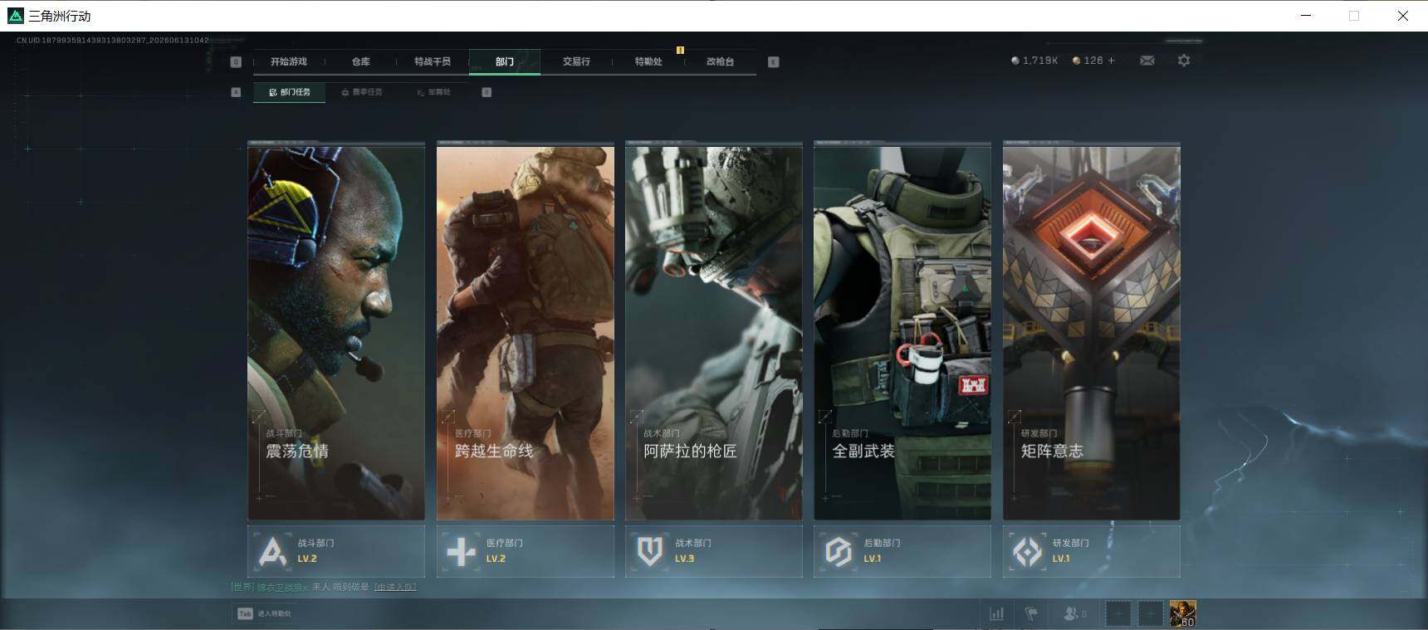The height and width of the screenshot is (630, 1428).
Task: Open the 开始游戏 tab
Action: [288, 61]
